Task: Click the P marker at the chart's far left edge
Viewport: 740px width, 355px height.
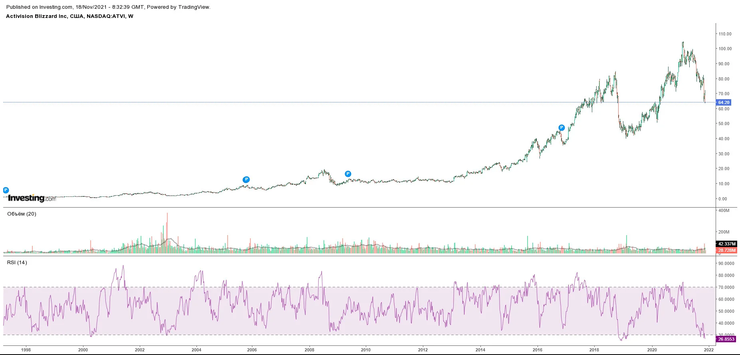Action: pos(6,190)
